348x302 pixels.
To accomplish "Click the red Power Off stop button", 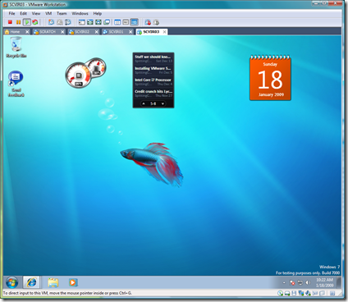I will pos(10,22).
